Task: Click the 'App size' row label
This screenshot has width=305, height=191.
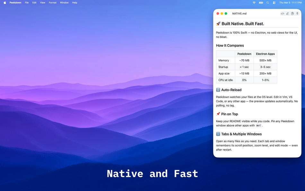Action: 224,74
